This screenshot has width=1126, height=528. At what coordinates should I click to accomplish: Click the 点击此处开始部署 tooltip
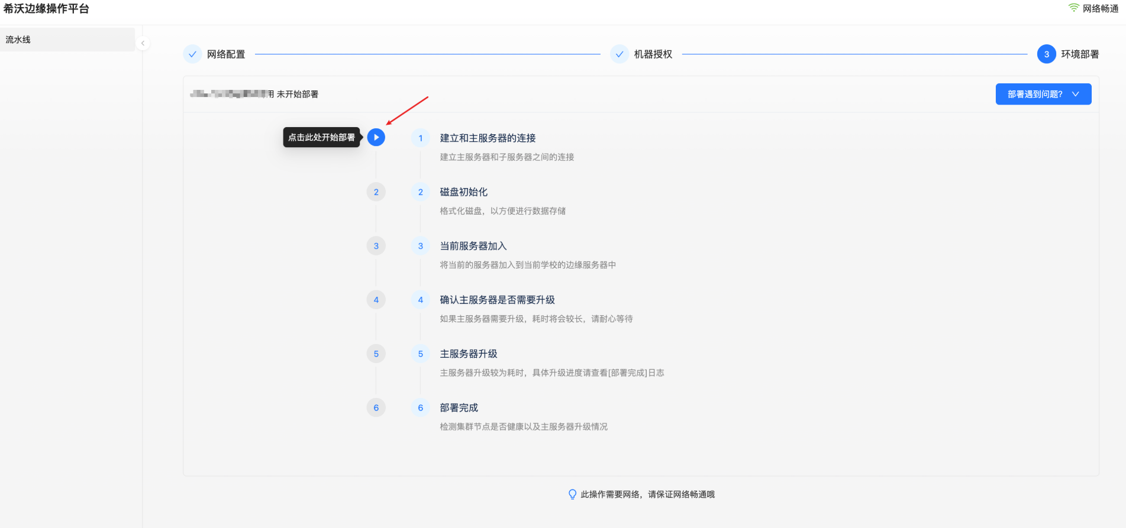321,137
